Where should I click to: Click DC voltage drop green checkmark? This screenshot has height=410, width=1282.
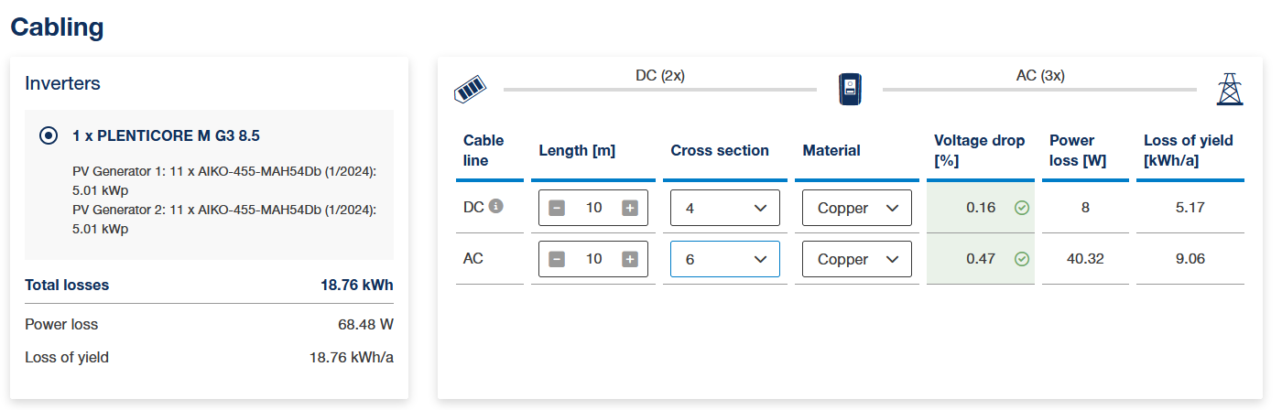(1022, 208)
